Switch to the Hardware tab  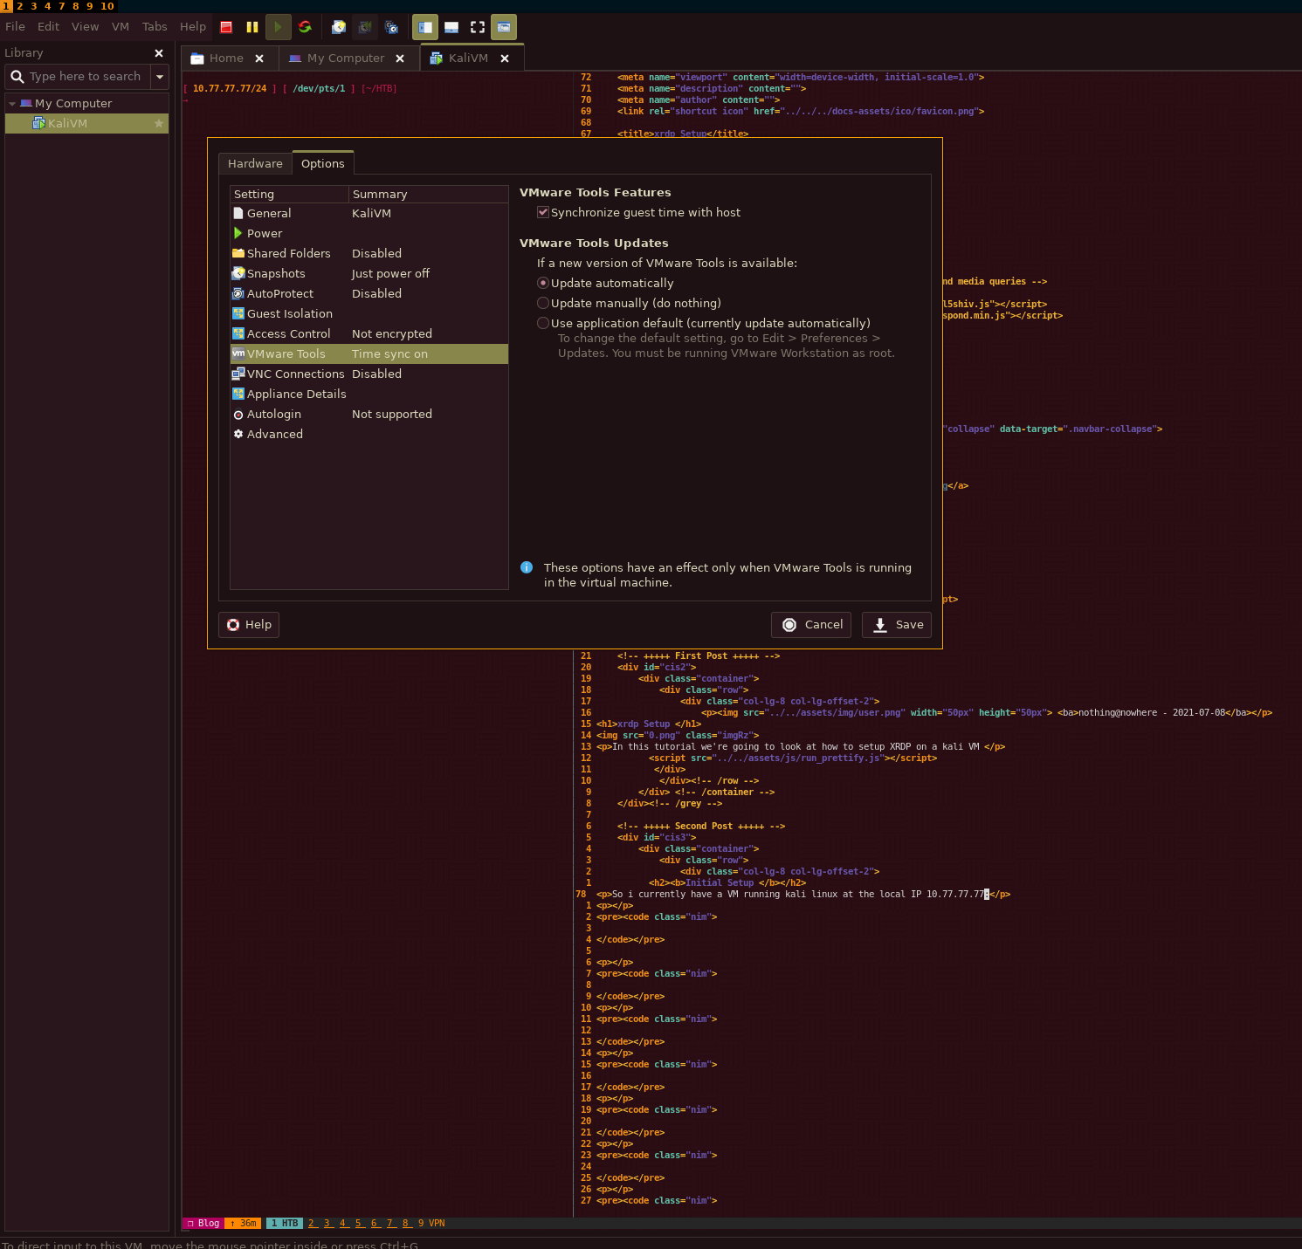point(255,163)
